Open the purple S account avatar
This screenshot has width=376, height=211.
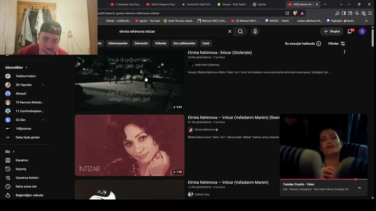pyautogui.click(x=362, y=31)
